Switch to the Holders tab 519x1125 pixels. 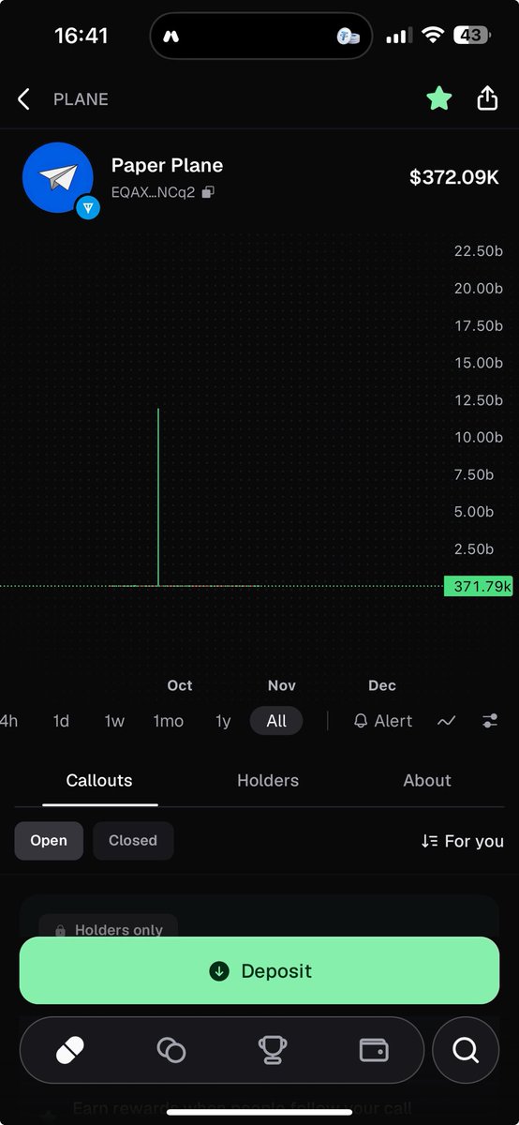[268, 780]
